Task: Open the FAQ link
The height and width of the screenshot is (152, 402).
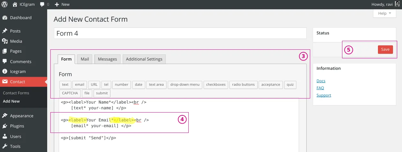Action: coord(320,88)
